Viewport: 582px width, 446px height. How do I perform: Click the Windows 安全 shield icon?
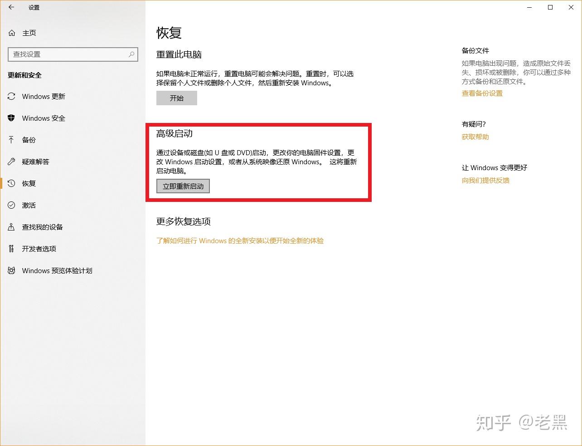tap(11, 118)
